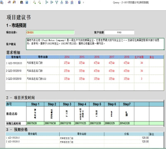Screen dimensions: 166x149
Task: Click date cell 2007/10/30
Action: pos(52,123)
